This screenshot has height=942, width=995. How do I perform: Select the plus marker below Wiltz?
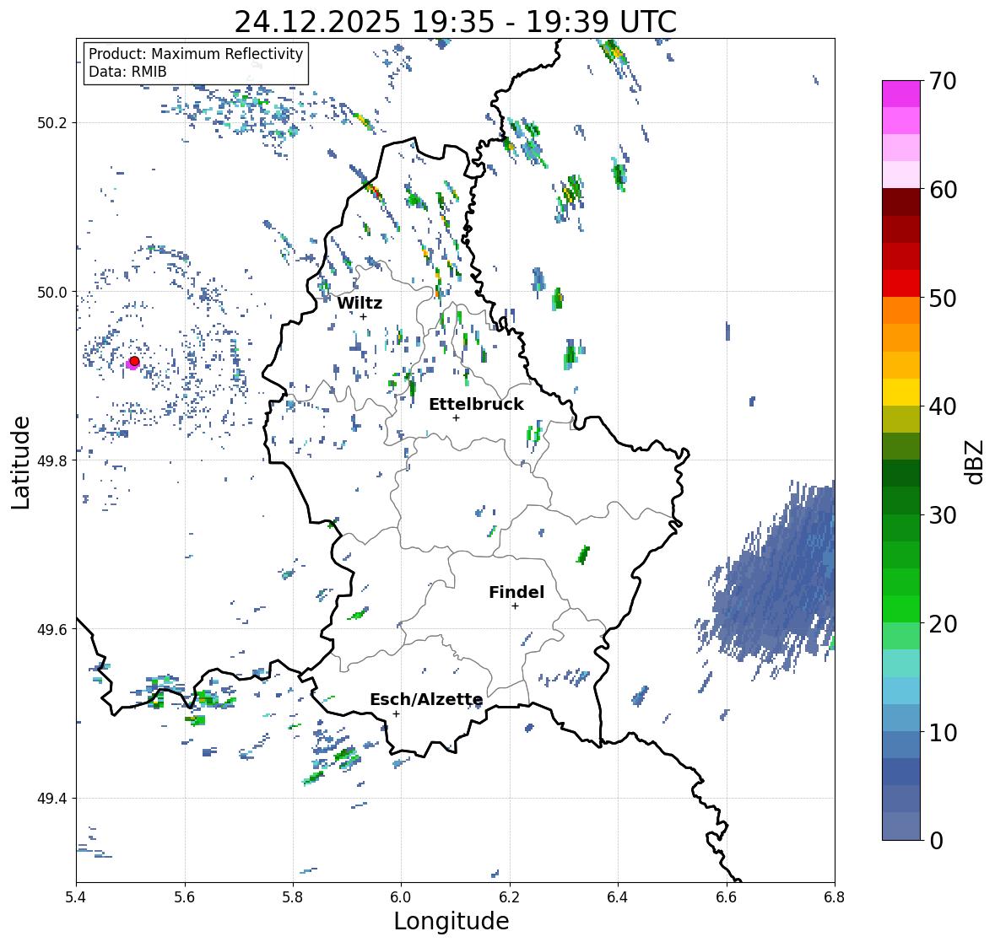pyautogui.click(x=364, y=316)
